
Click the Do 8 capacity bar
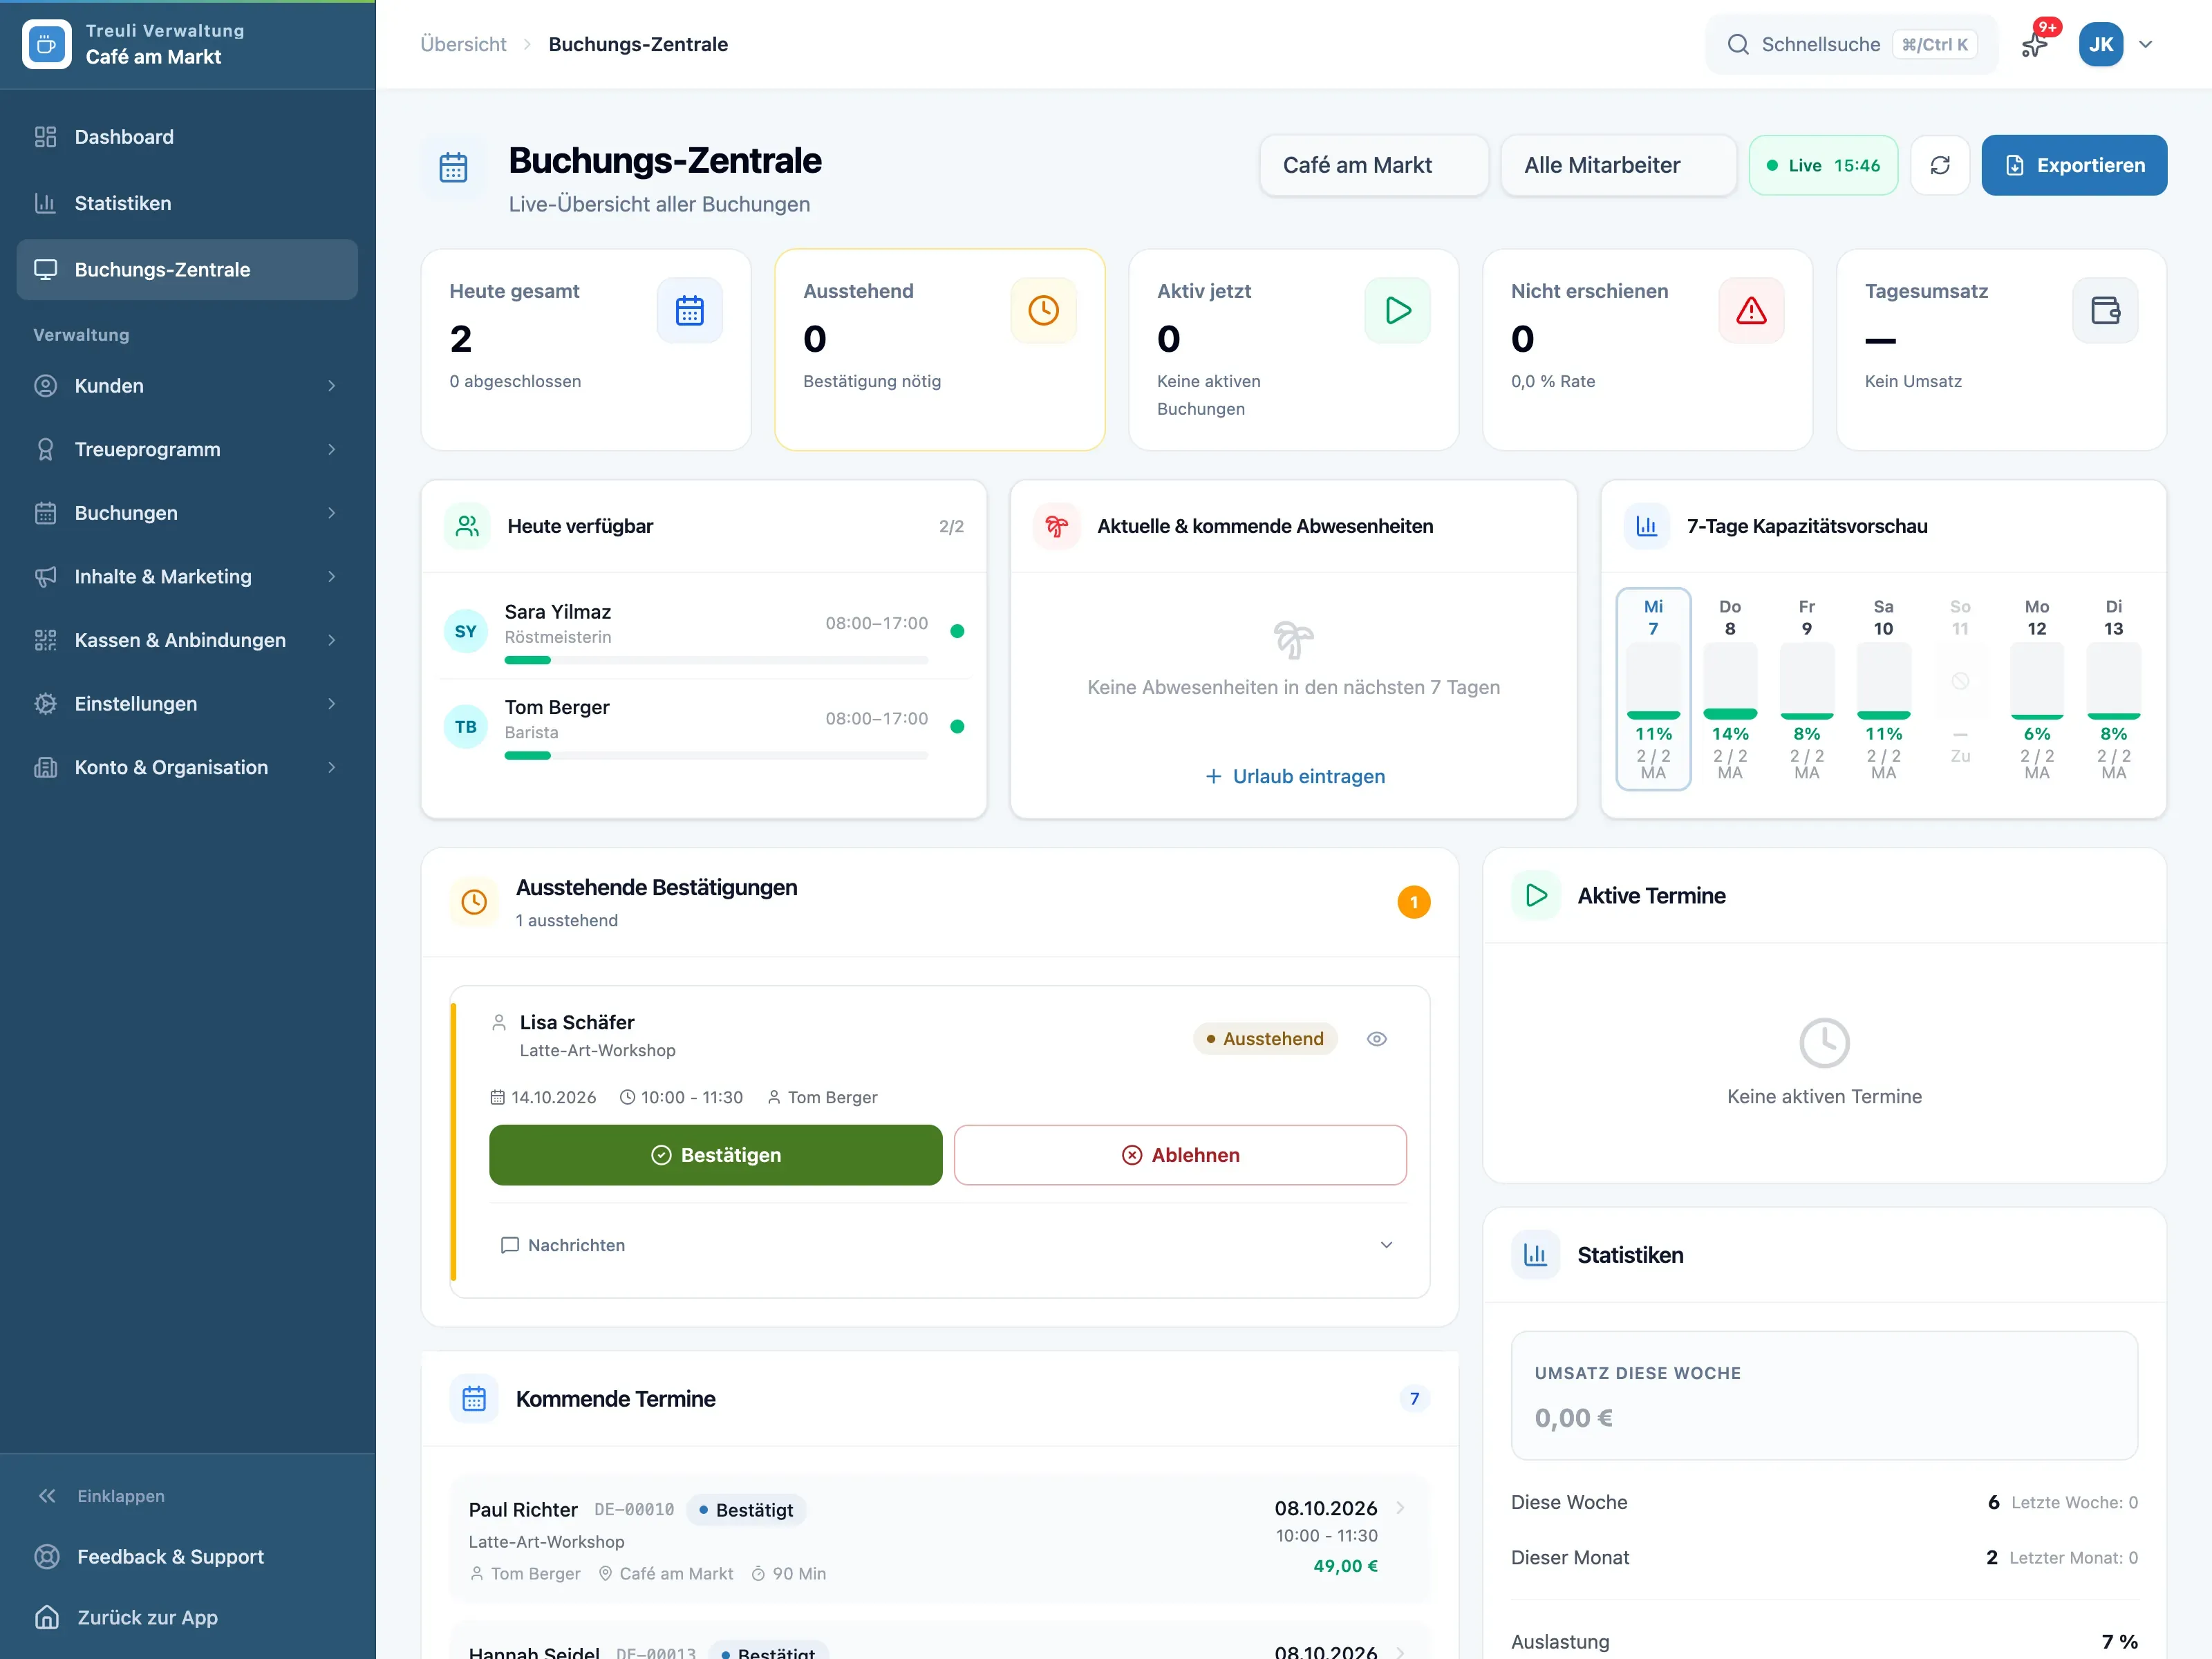coord(1729,681)
